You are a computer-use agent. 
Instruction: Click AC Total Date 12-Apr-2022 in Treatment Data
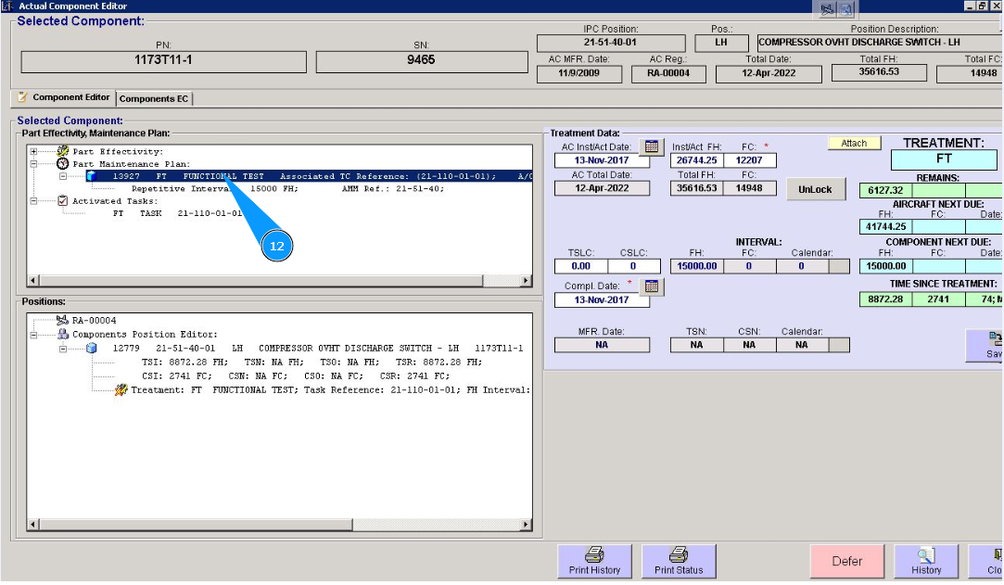pyautogui.click(x=602, y=188)
